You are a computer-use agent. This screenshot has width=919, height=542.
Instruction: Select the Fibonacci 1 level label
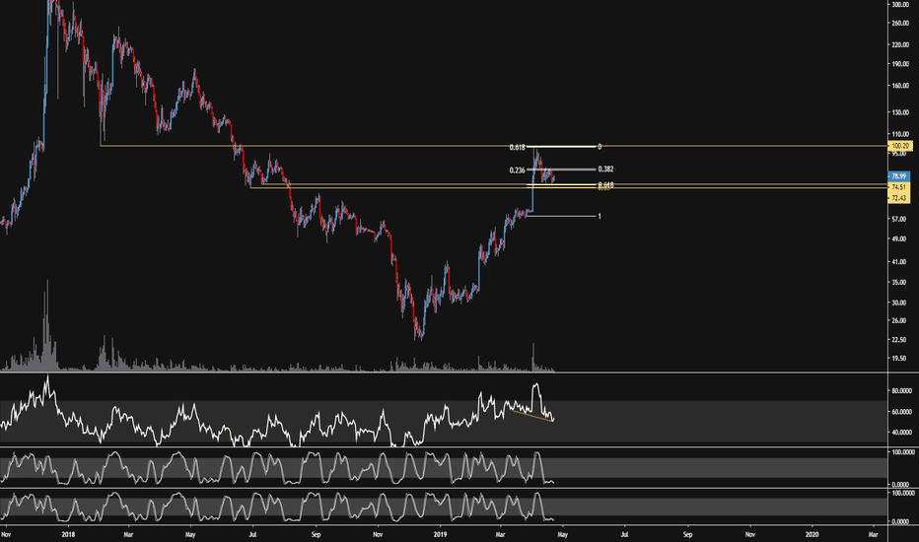(599, 217)
